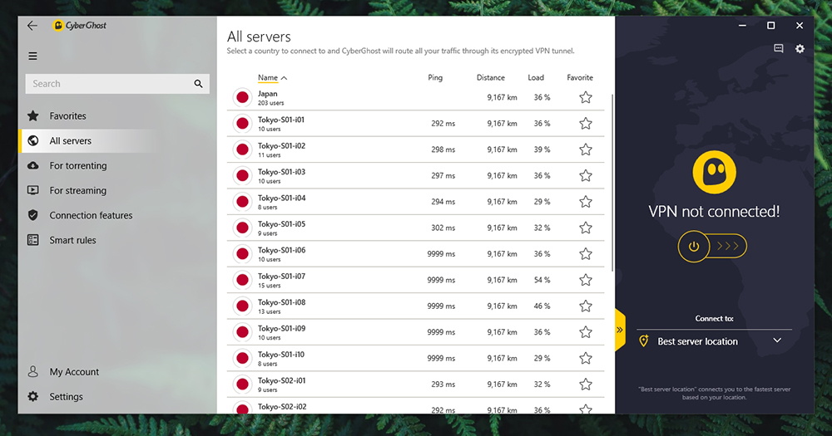The height and width of the screenshot is (436, 832).
Task: Open Connection features
Action: point(91,216)
